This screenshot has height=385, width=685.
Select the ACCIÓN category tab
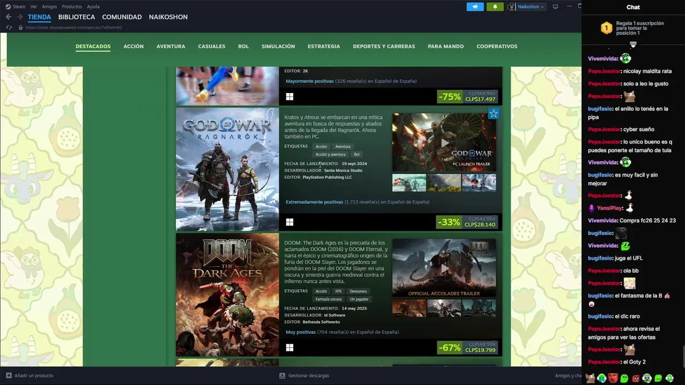click(x=133, y=47)
